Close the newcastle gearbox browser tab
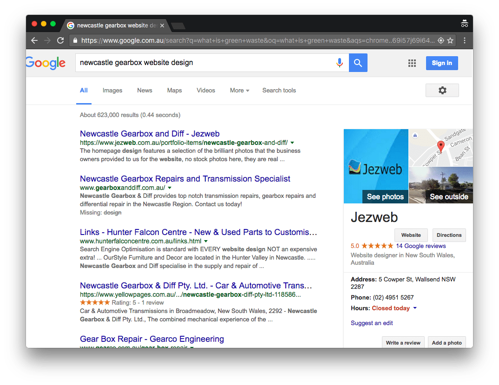Viewport: 499px width, 385px height. click(162, 26)
